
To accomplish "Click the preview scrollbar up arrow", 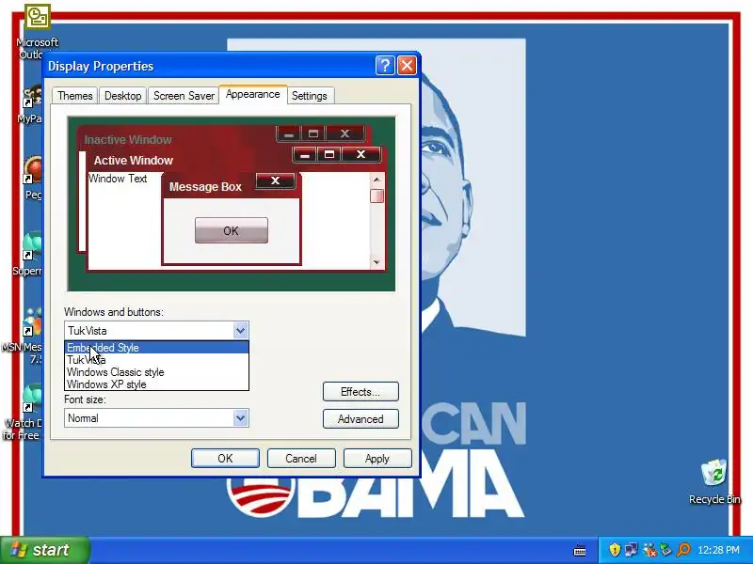I will tap(376, 180).
